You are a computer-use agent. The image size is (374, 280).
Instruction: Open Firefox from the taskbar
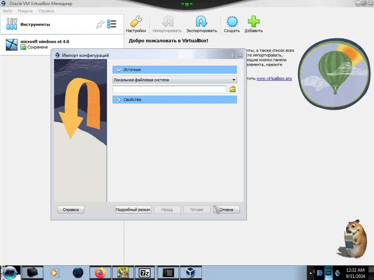pyautogui.click(x=100, y=273)
